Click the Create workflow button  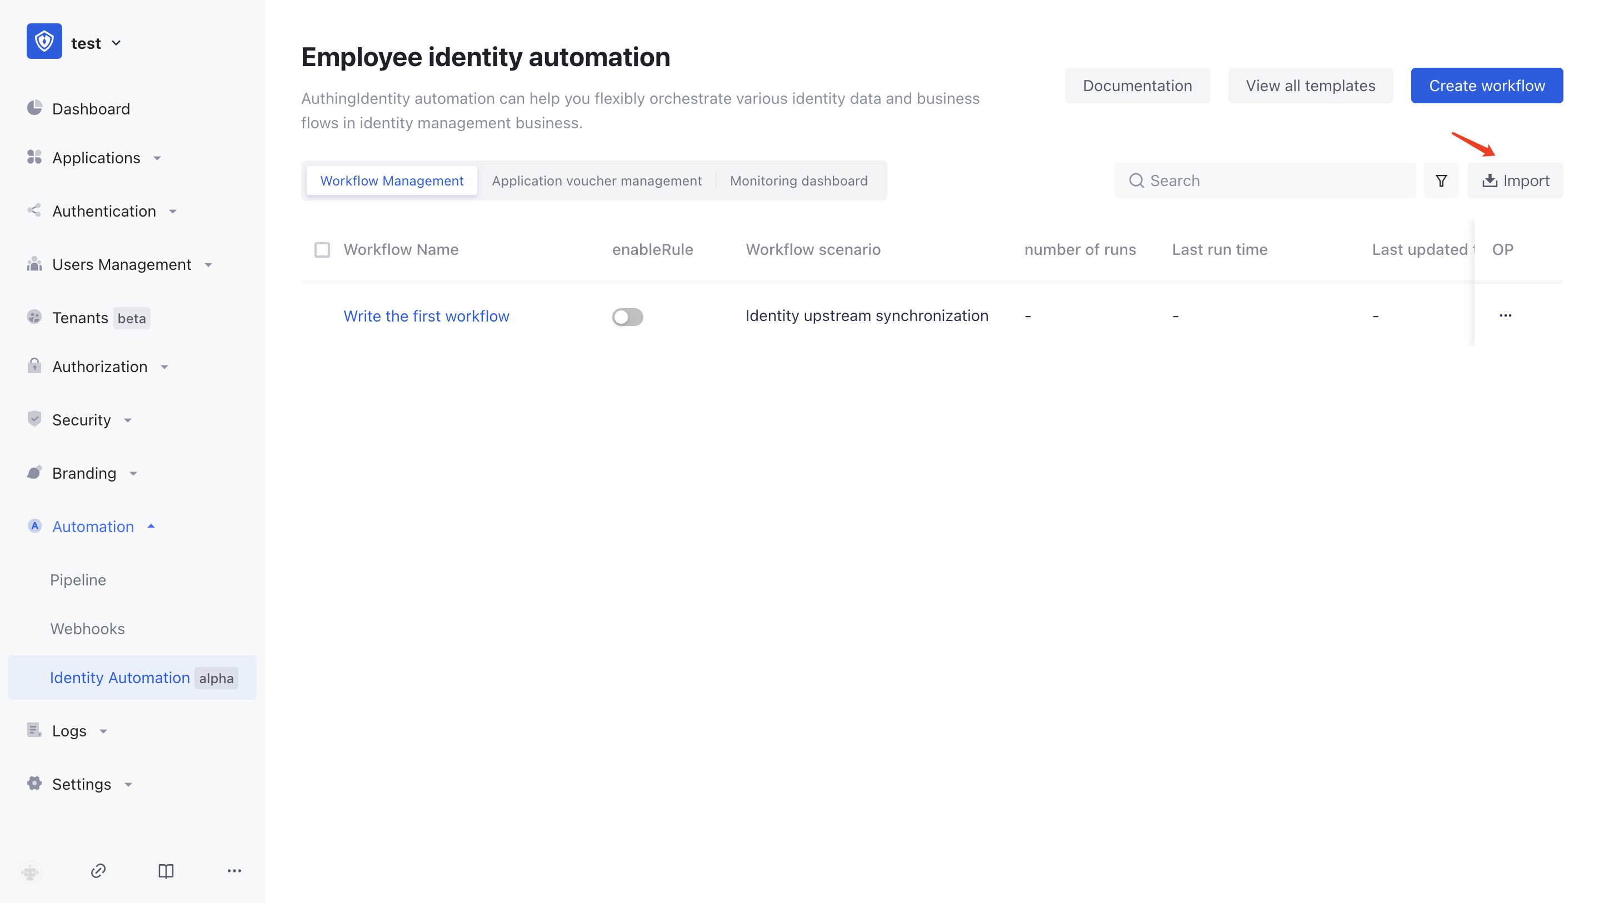tap(1486, 86)
